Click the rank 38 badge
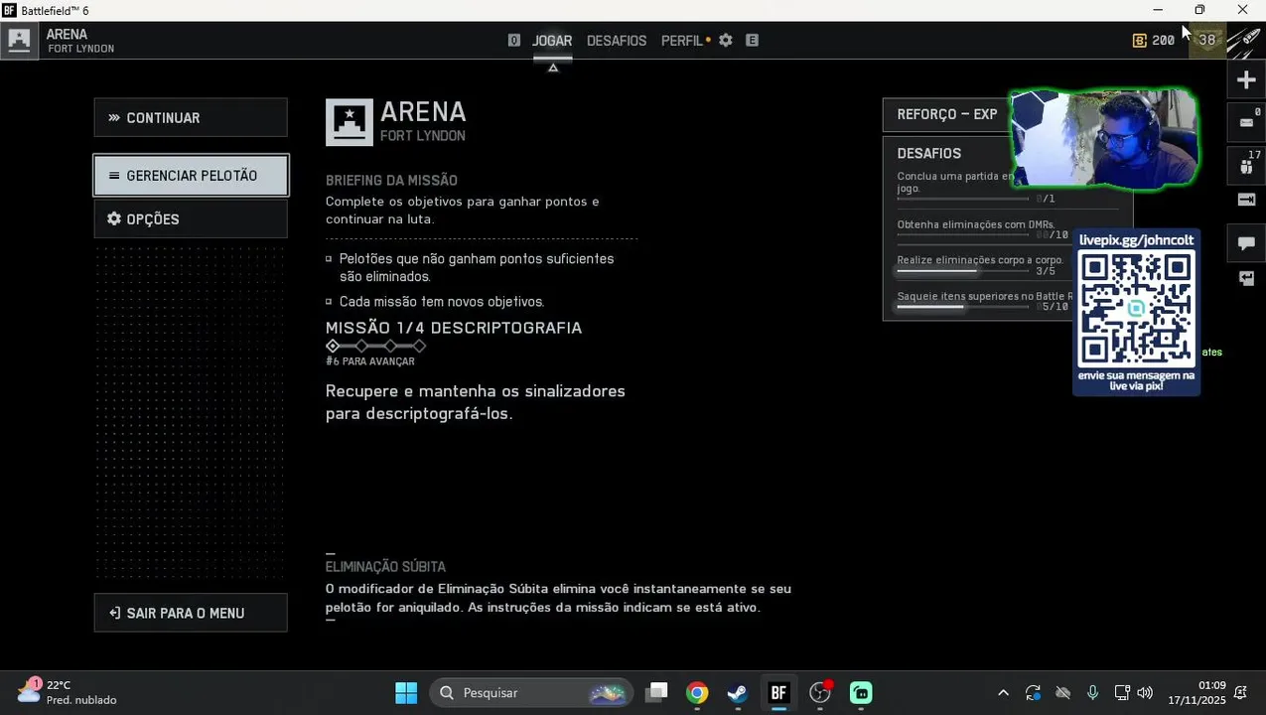 [x=1207, y=41]
